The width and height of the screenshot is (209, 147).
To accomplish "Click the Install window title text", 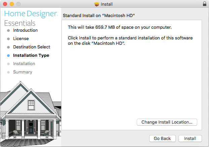I will (107, 4).
